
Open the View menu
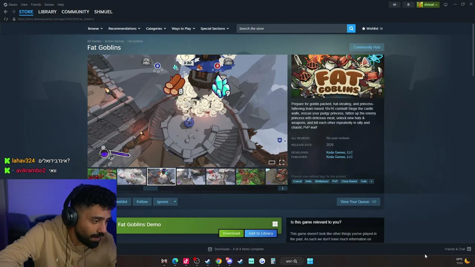click(24, 4)
